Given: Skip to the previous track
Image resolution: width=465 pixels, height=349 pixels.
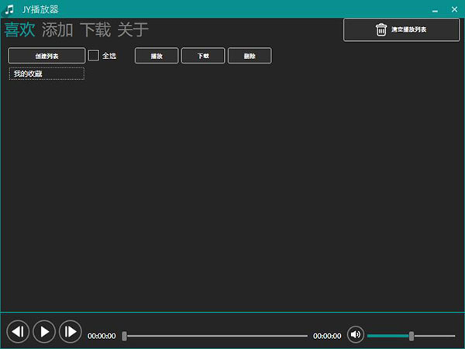Looking at the screenshot, I should tap(18, 331).
